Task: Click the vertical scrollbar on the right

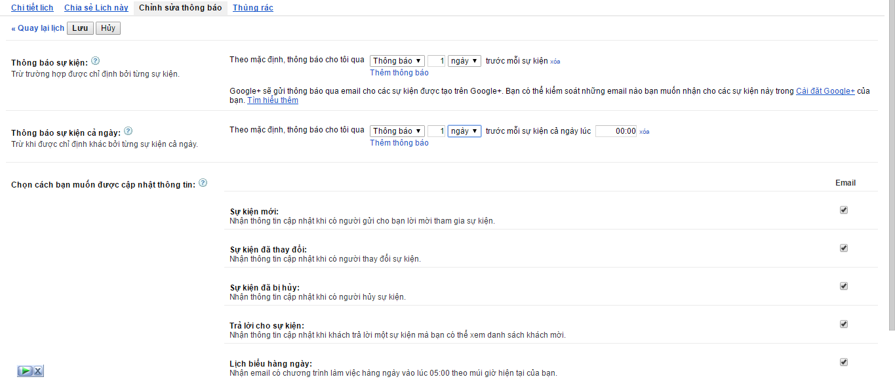Action: 890,164
